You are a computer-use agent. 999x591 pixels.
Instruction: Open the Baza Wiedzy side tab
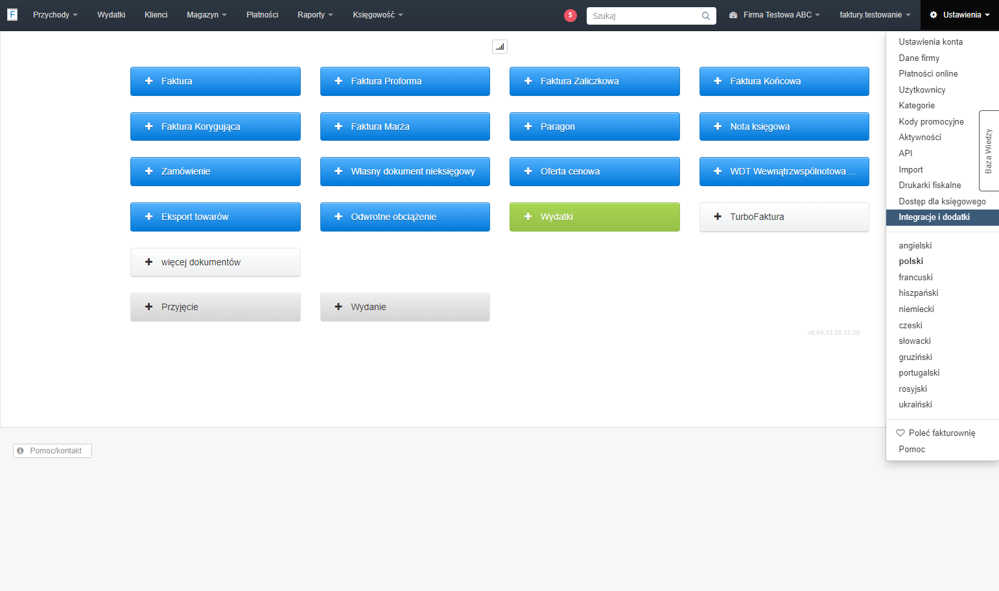(989, 151)
